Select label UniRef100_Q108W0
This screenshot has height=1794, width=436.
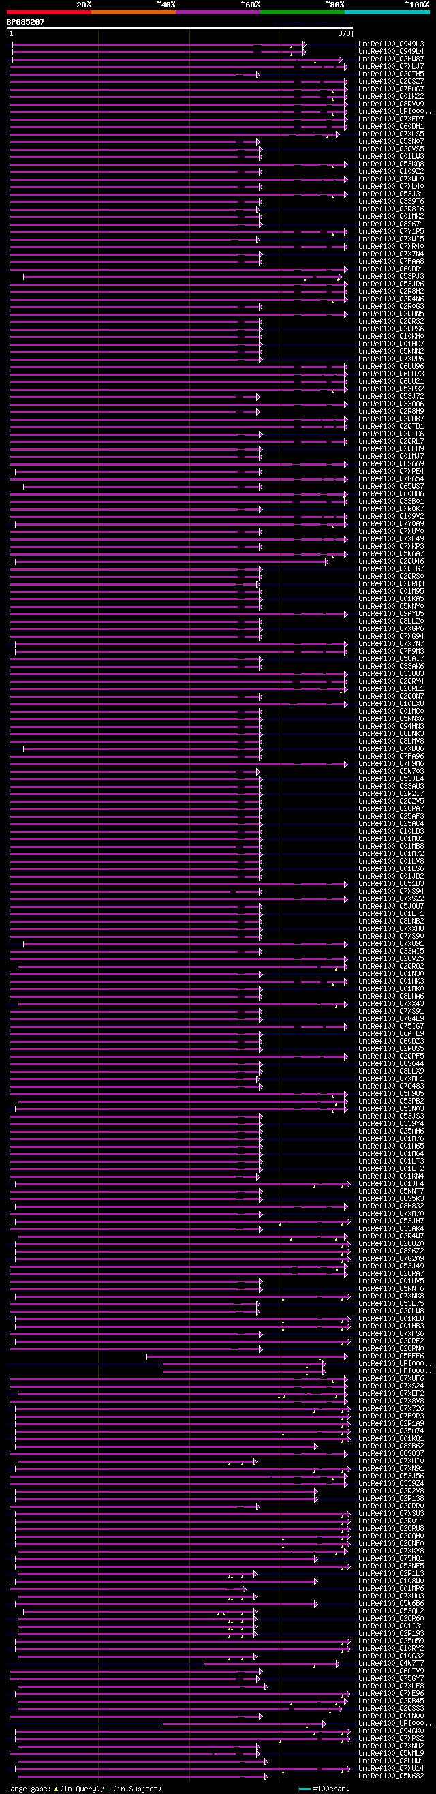coord(392,1581)
